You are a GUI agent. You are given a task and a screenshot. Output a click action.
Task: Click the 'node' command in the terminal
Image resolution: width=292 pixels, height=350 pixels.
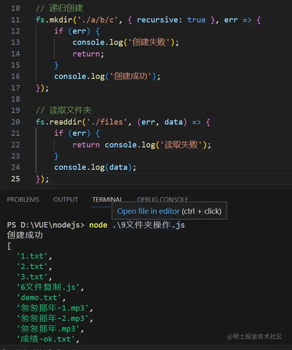pos(98,225)
